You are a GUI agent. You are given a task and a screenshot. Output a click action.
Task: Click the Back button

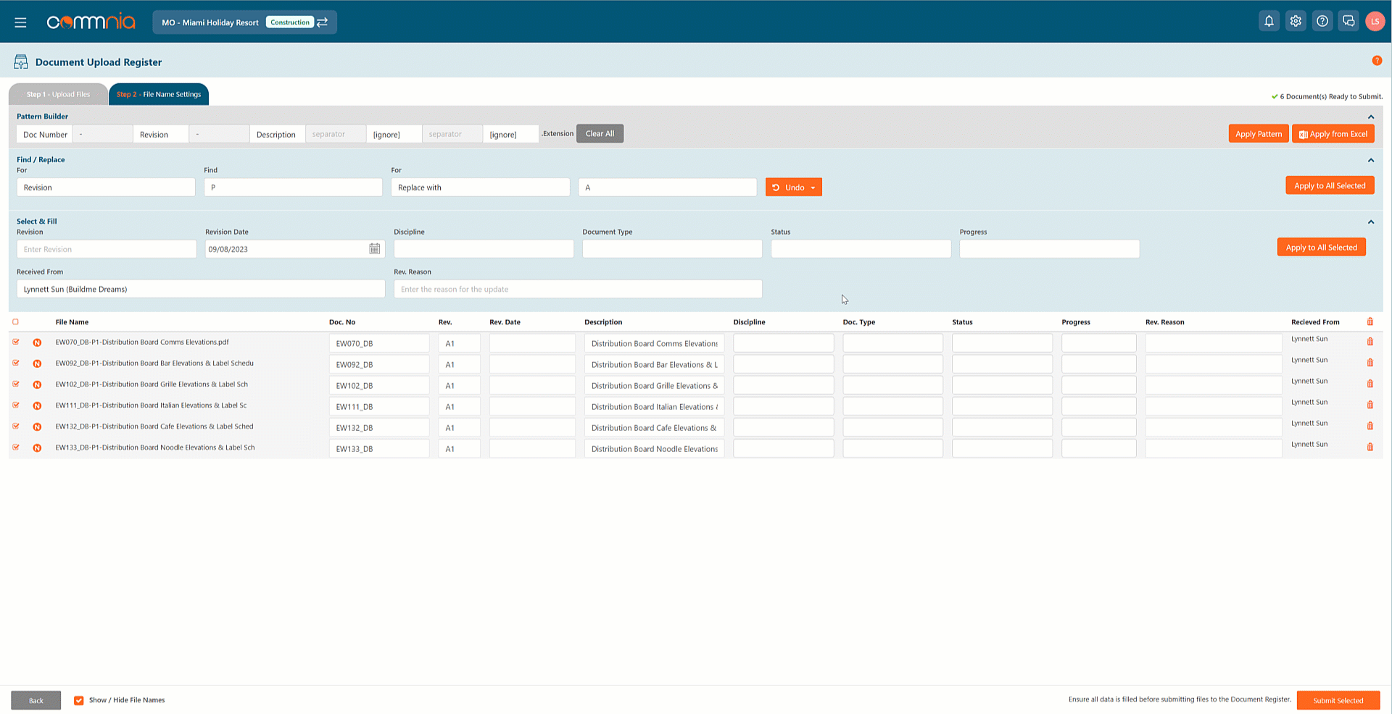(x=36, y=700)
